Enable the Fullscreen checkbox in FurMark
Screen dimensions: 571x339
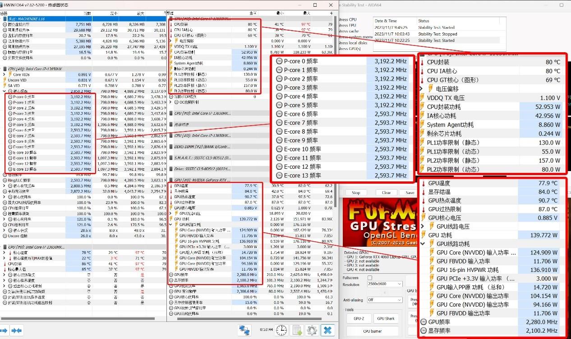(x=370, y=278)
